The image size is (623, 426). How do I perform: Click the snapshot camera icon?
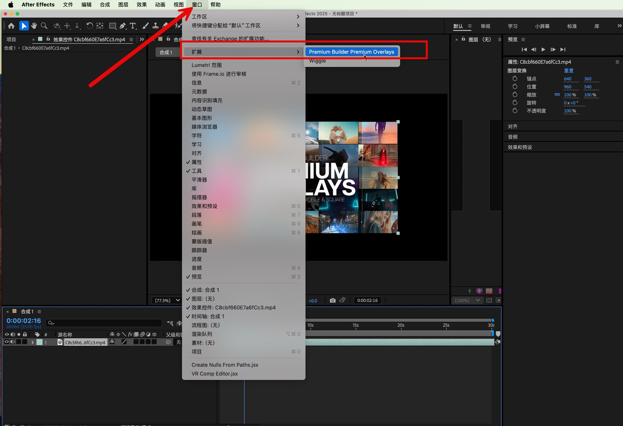333,300
